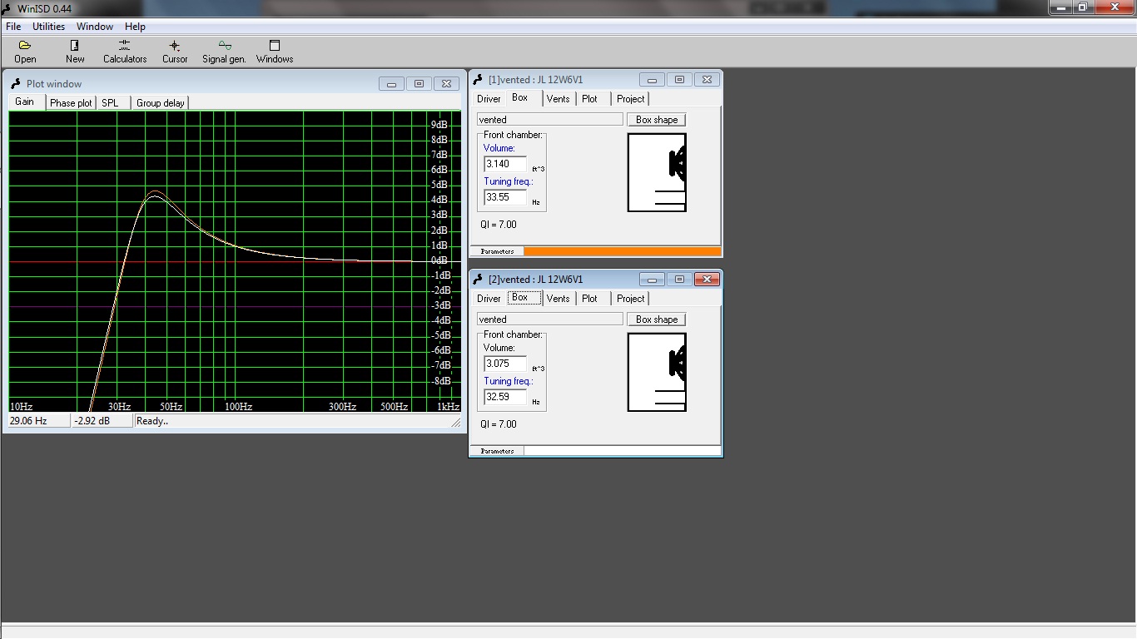Image resolution: width=1137 pixels, height=639 pixels.
Task: Activate the Cursor tool icon
Action: [175, 47]
